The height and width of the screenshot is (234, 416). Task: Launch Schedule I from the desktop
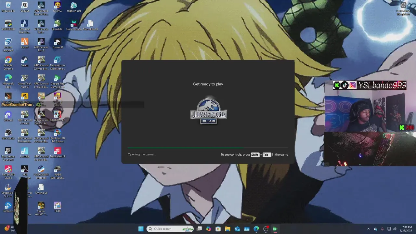point(58,25)
